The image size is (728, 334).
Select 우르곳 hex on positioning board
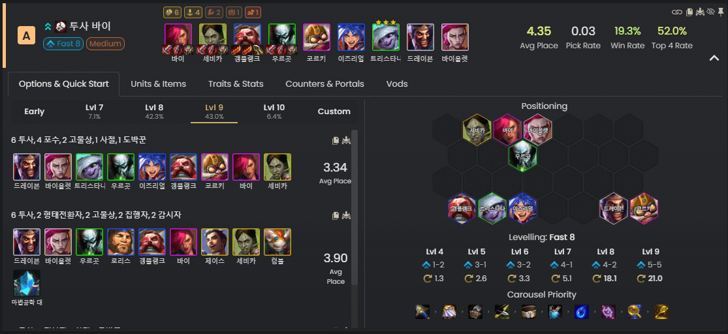pyautogui.click(x=523, y=157)
